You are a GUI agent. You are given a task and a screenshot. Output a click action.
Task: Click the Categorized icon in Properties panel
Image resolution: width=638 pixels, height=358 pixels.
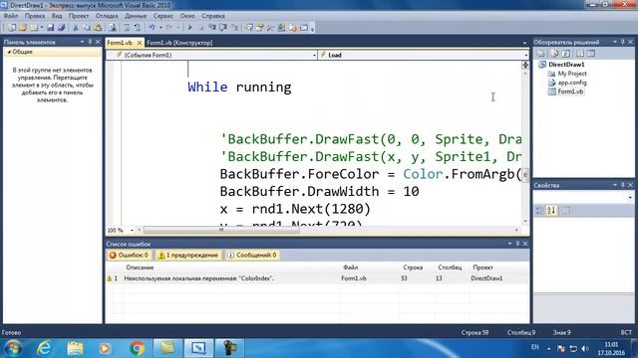(539, 210)
